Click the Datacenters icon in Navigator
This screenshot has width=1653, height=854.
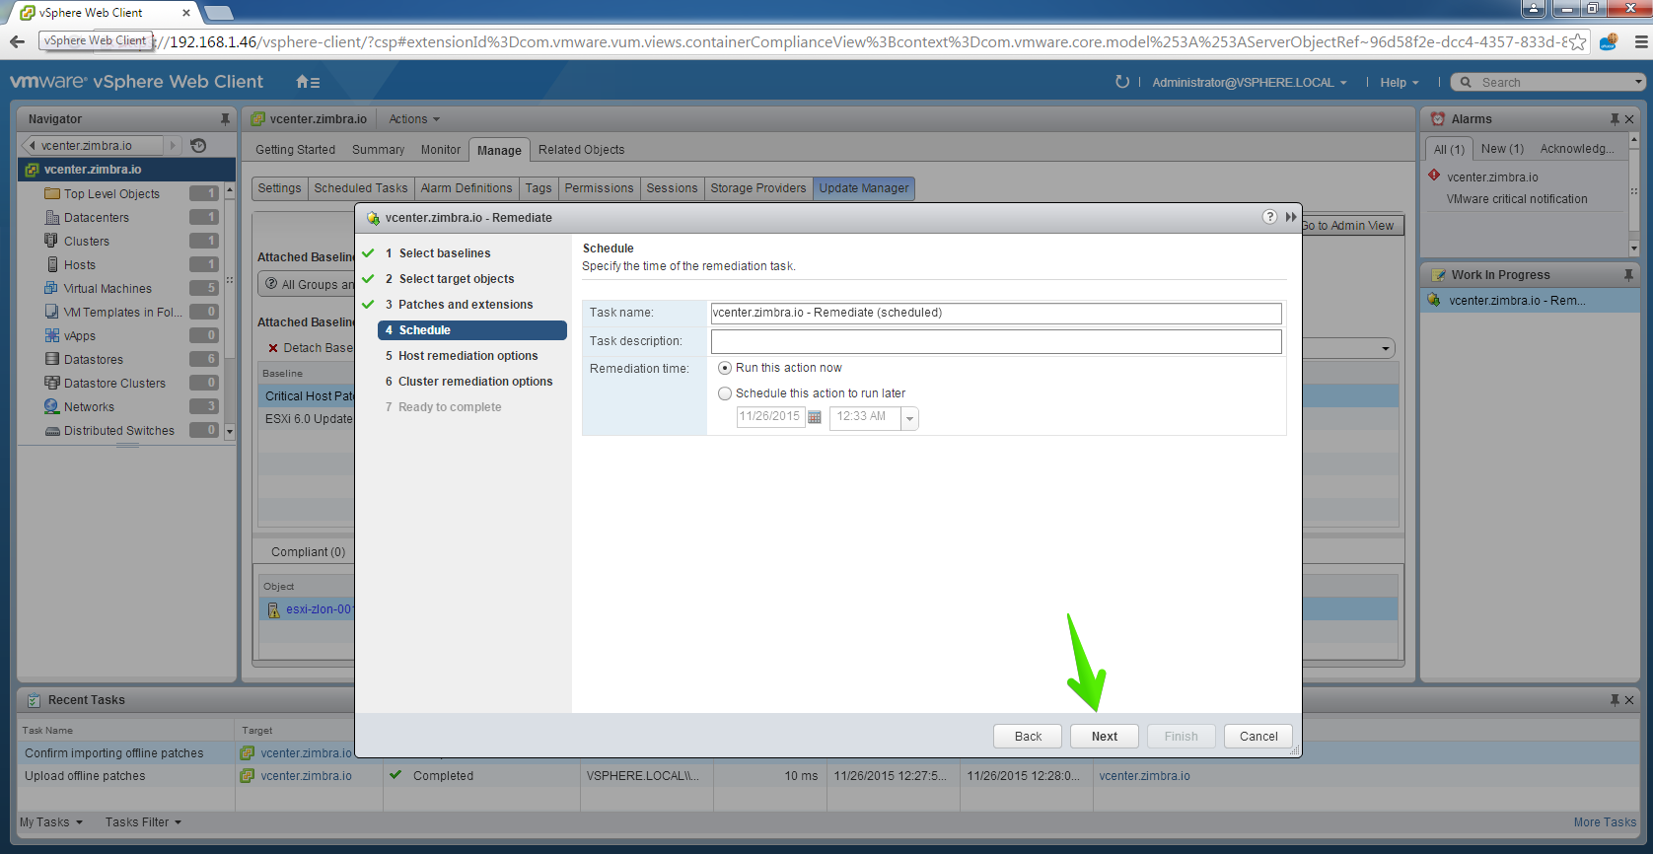click(52, 218)
